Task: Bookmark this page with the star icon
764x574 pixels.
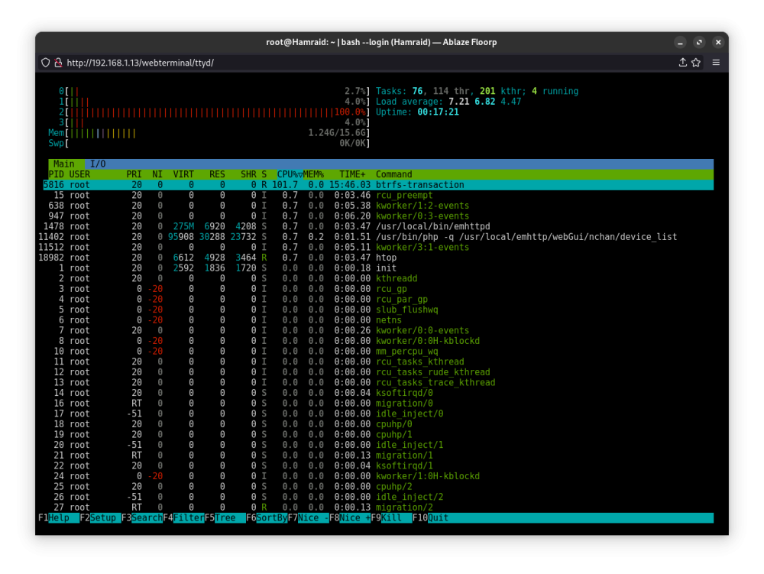Action: click(696, 63)
